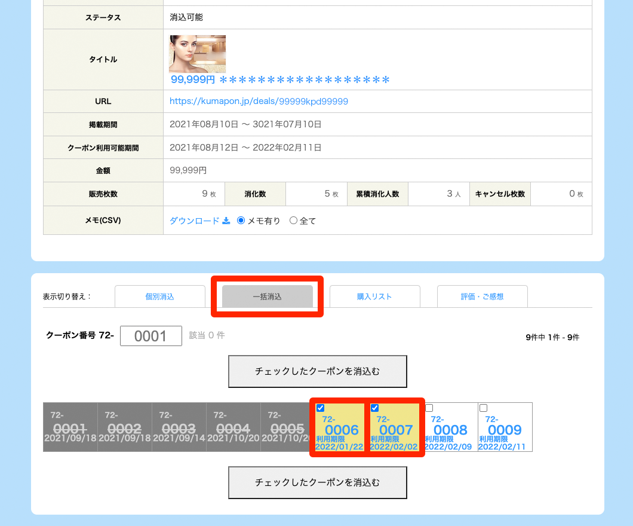Switch to the 一括消込 tab
The image size is (633, 526).
point(267,296)
